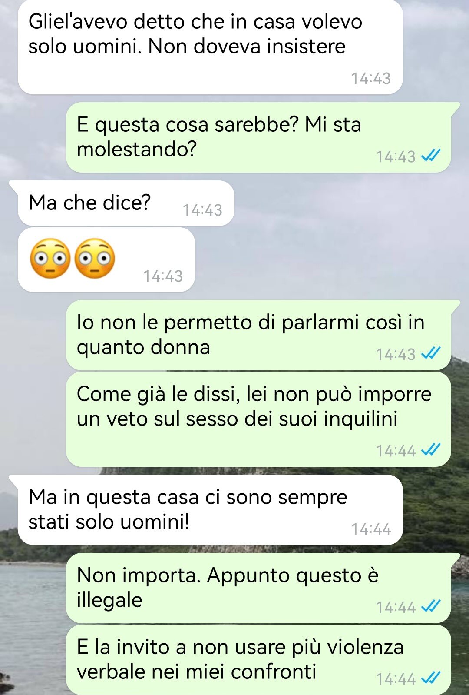Screen dimensions: 469x695
Task: Tap read receipt ticks on 'Mi sta molestando?' message
Action: (x=431, y=156)
